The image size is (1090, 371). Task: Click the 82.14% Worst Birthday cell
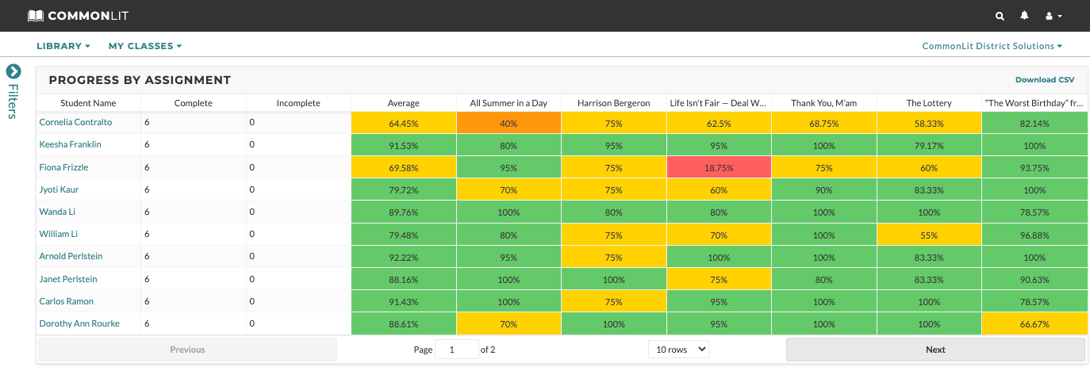(x=1034, y=123)
